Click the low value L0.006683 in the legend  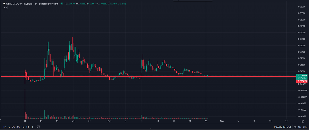pos(92,4)
